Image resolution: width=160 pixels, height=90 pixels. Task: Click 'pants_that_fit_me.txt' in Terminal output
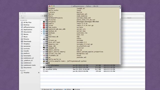[x=86, y=20]
